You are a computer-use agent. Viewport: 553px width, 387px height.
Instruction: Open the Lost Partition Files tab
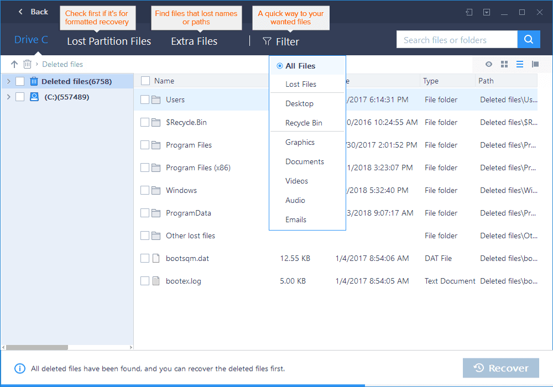pyautogui.click(x=109, y=41)
